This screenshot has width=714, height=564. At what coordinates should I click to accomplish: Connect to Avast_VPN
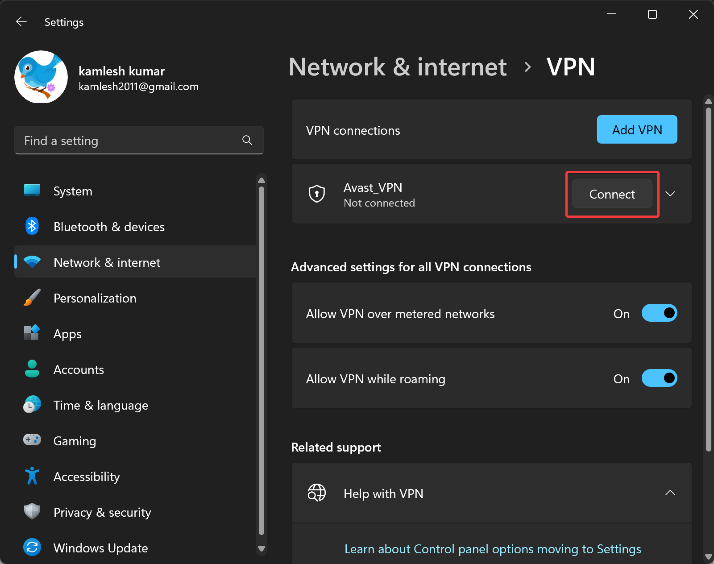(x=612, y=194)
